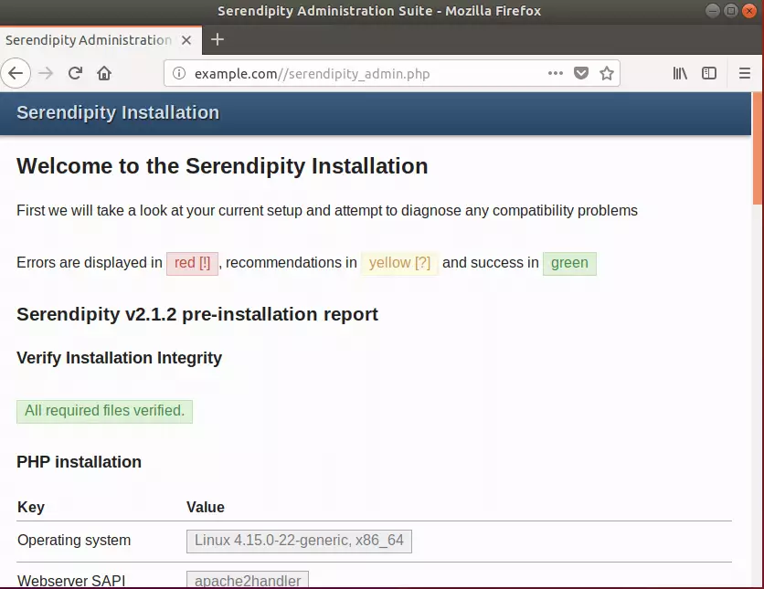The height and width of the screenshot is (589, 764).
Task: Close the Serendipity Administration tab
Action: point(186,40)
